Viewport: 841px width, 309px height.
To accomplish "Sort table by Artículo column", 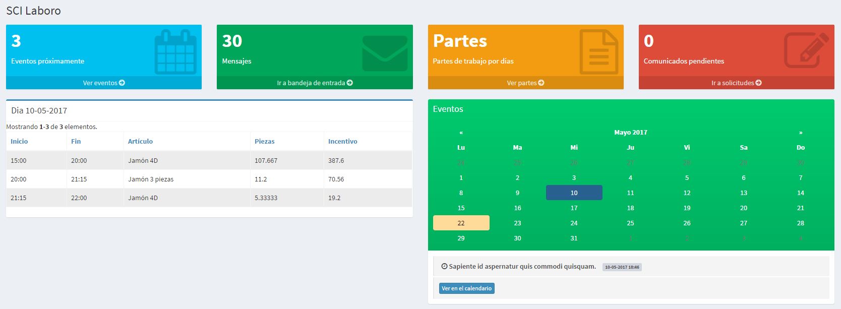I will coord(140,141).
